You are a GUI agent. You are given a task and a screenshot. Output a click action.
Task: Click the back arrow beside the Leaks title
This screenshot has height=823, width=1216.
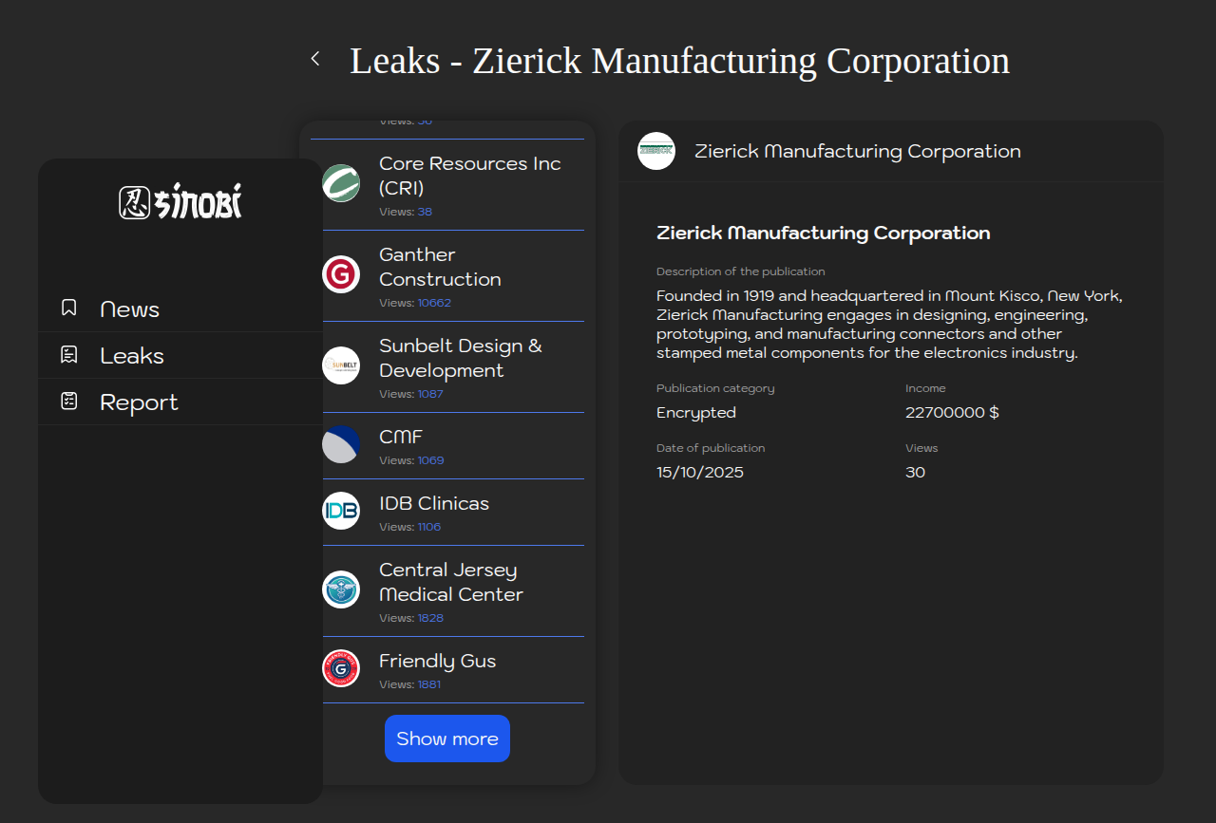coord(315,59)
